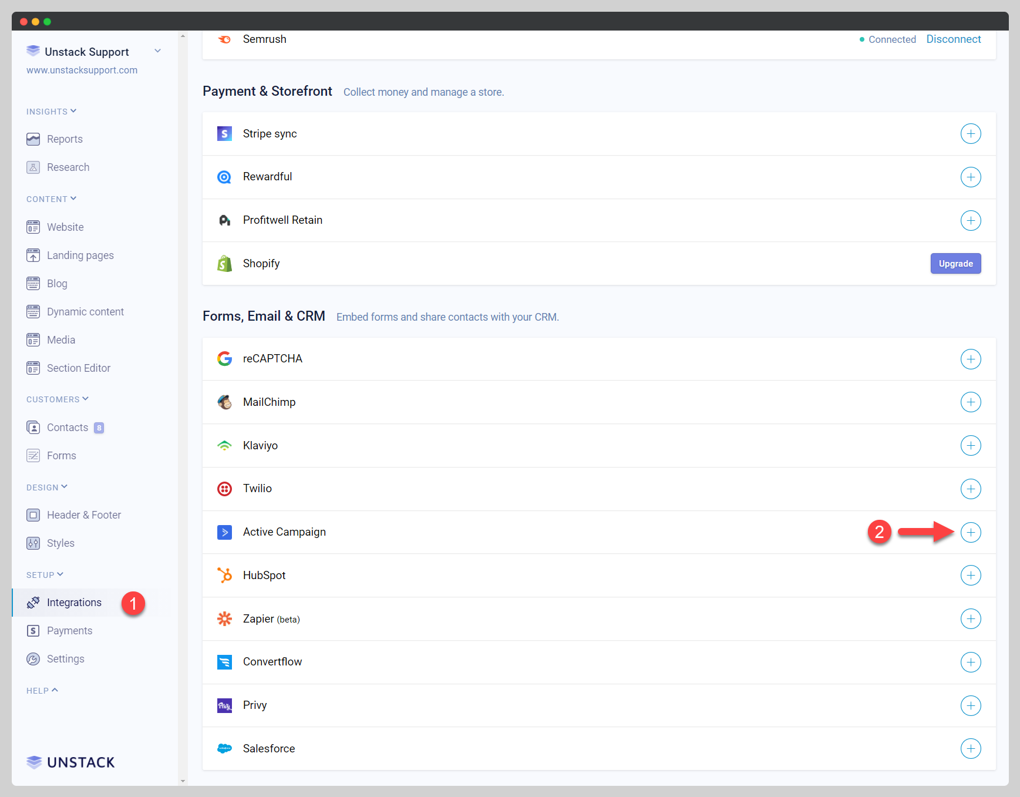This screenshot has width=1020, height=797.
Task: Click the Upgrade button for Shopify
Action: [x=955, y=264]
